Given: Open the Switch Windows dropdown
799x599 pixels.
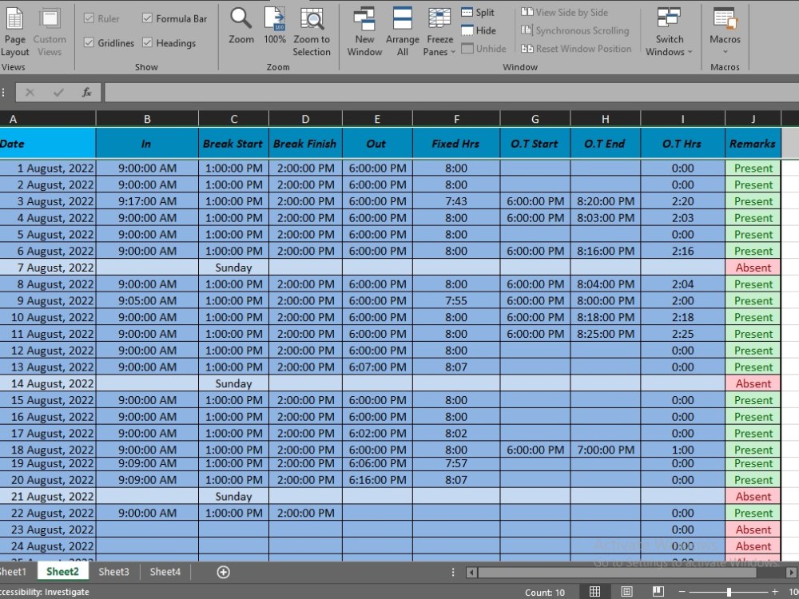Looking at the screenshot, I should point(669,32).
